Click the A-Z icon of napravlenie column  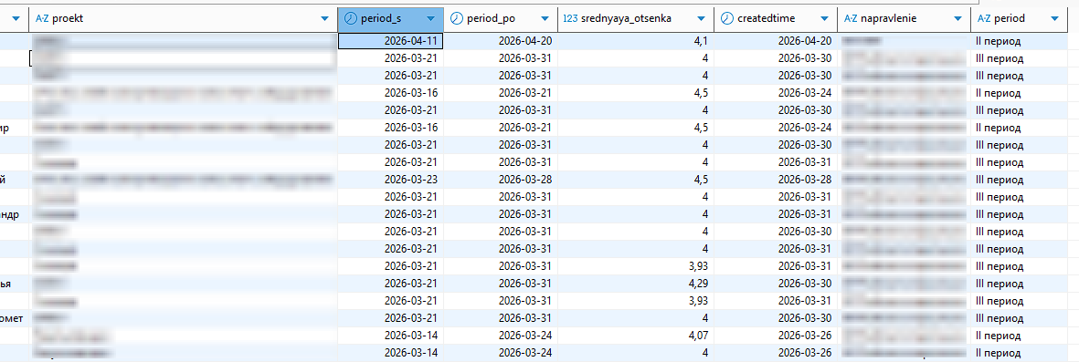pyautogui.click(x=850, y=18)
